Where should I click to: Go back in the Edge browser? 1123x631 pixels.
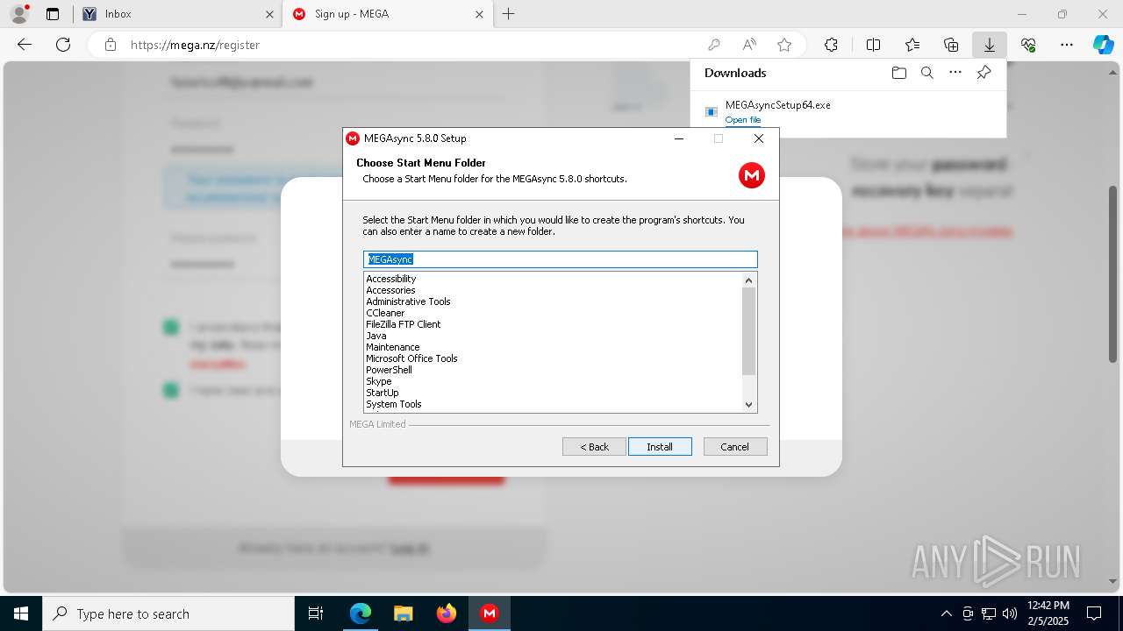tap(25, 45)
